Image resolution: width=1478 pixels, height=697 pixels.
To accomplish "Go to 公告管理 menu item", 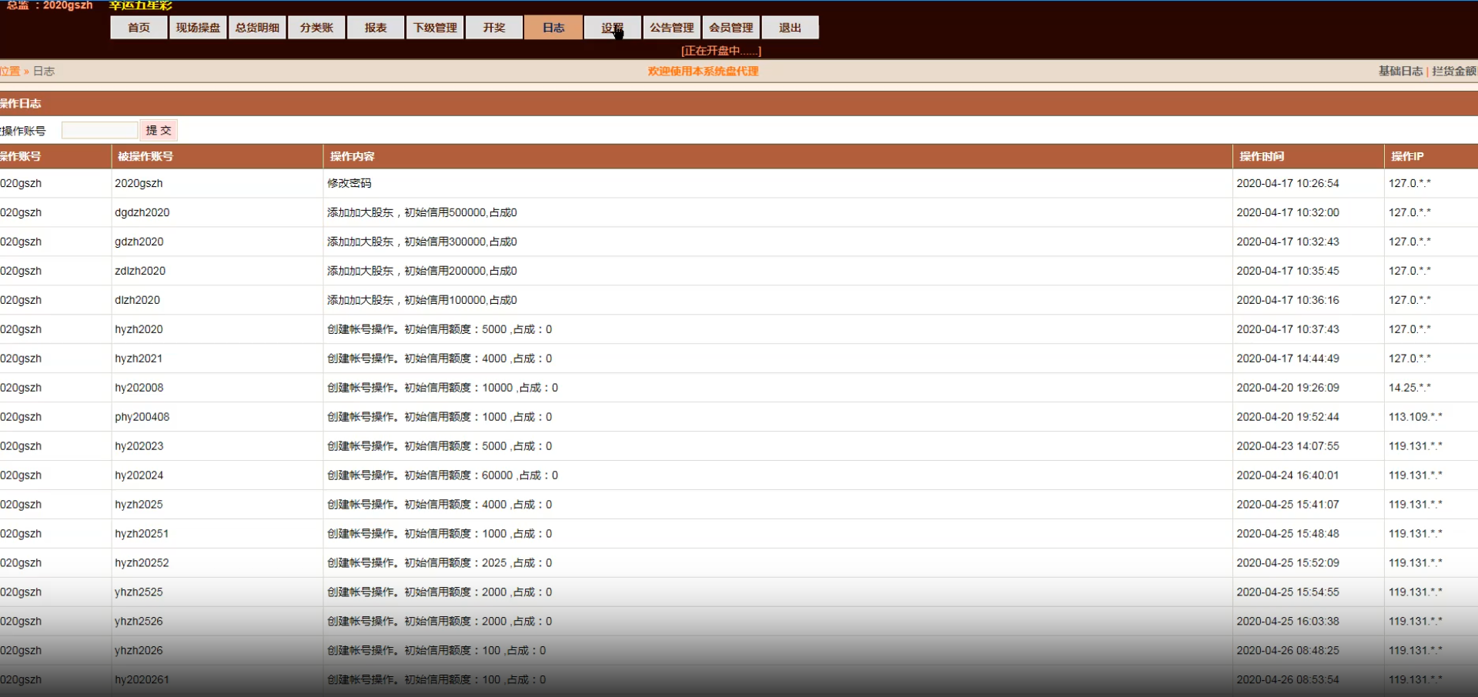I will tap(672, 28).
